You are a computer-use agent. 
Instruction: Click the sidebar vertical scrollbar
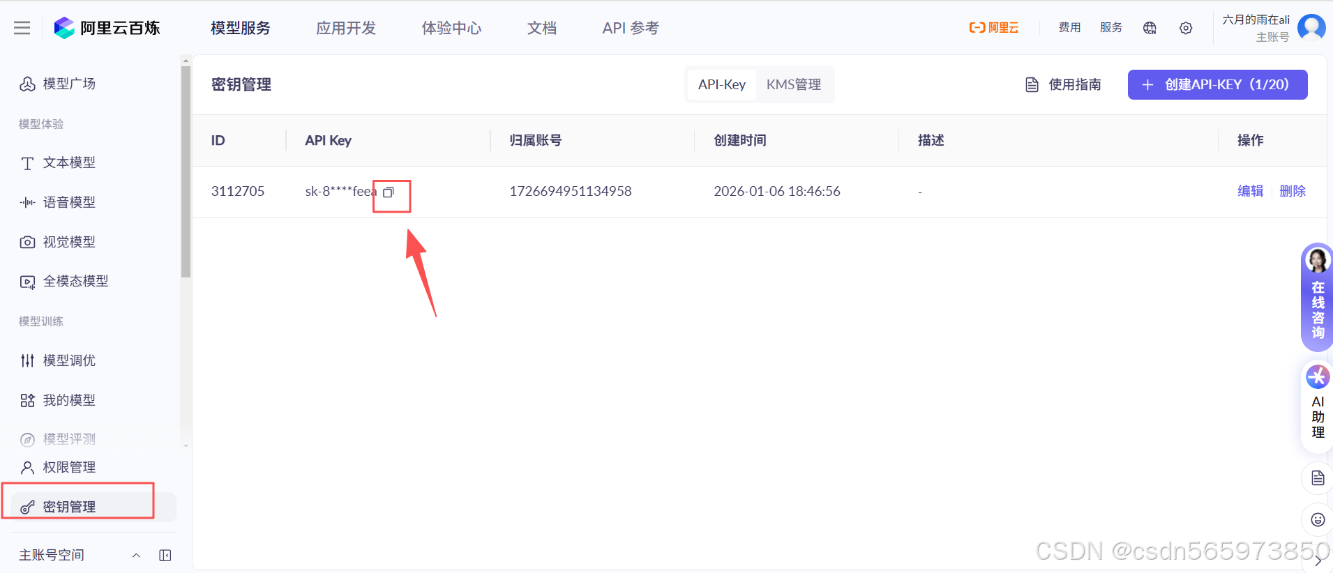(186, 171)
